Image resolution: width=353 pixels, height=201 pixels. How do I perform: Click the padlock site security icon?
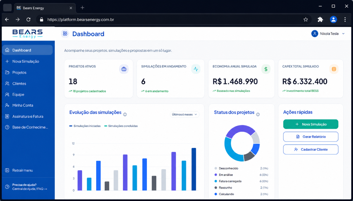pos(41,20)
